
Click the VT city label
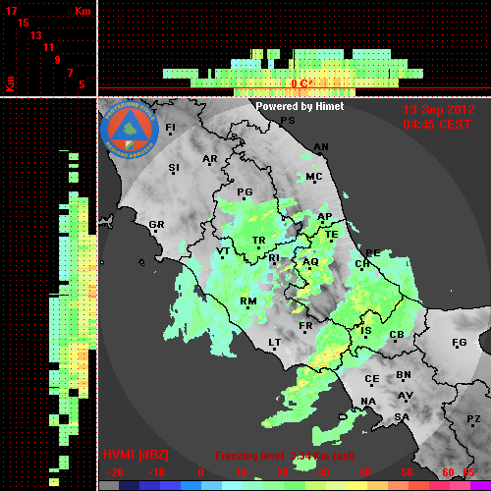(x=223, y=251)
